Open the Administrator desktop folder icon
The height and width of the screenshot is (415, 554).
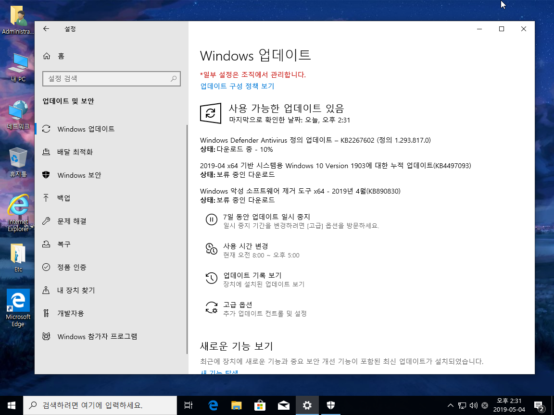[18, 21]
